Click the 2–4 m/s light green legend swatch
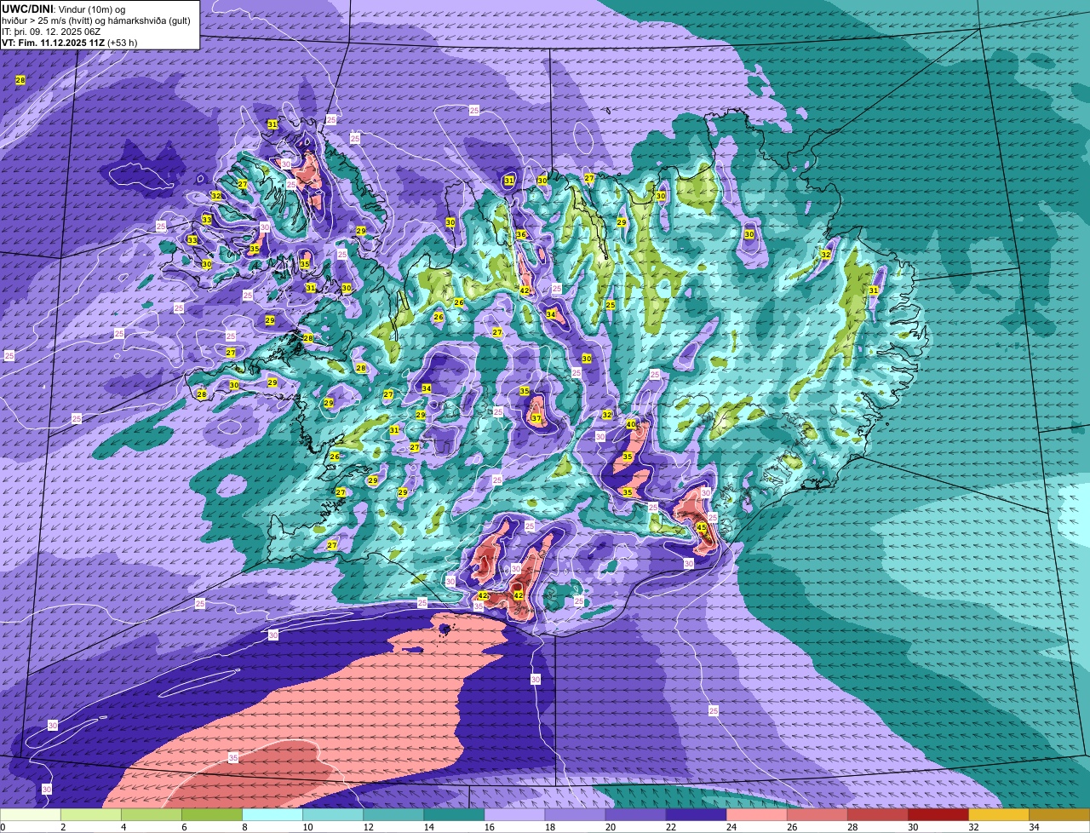 tap(91, 815)
